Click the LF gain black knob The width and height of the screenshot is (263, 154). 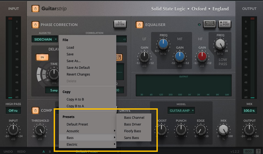point(144,56)
